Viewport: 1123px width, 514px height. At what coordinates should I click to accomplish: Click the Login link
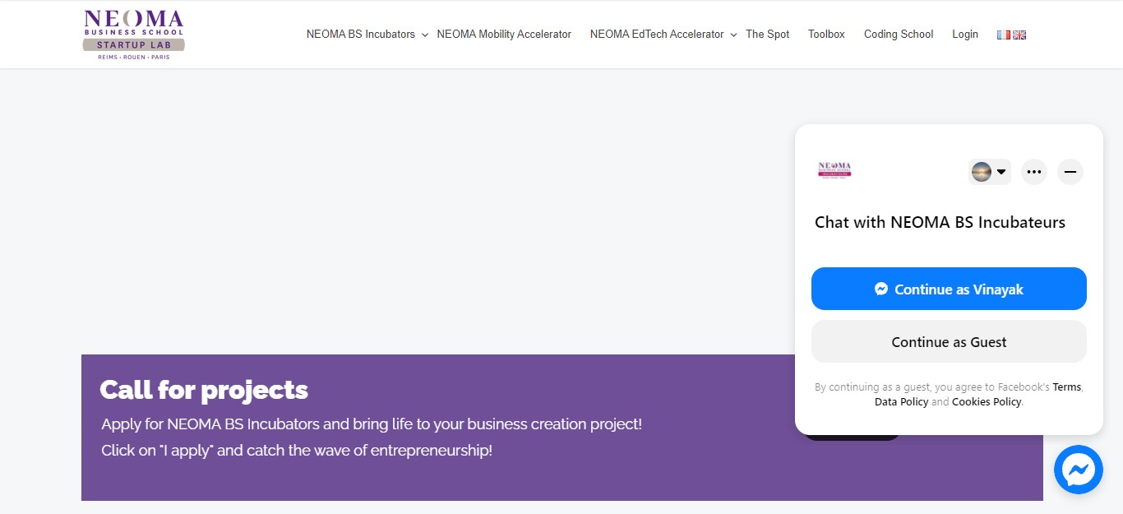[965, 35]
